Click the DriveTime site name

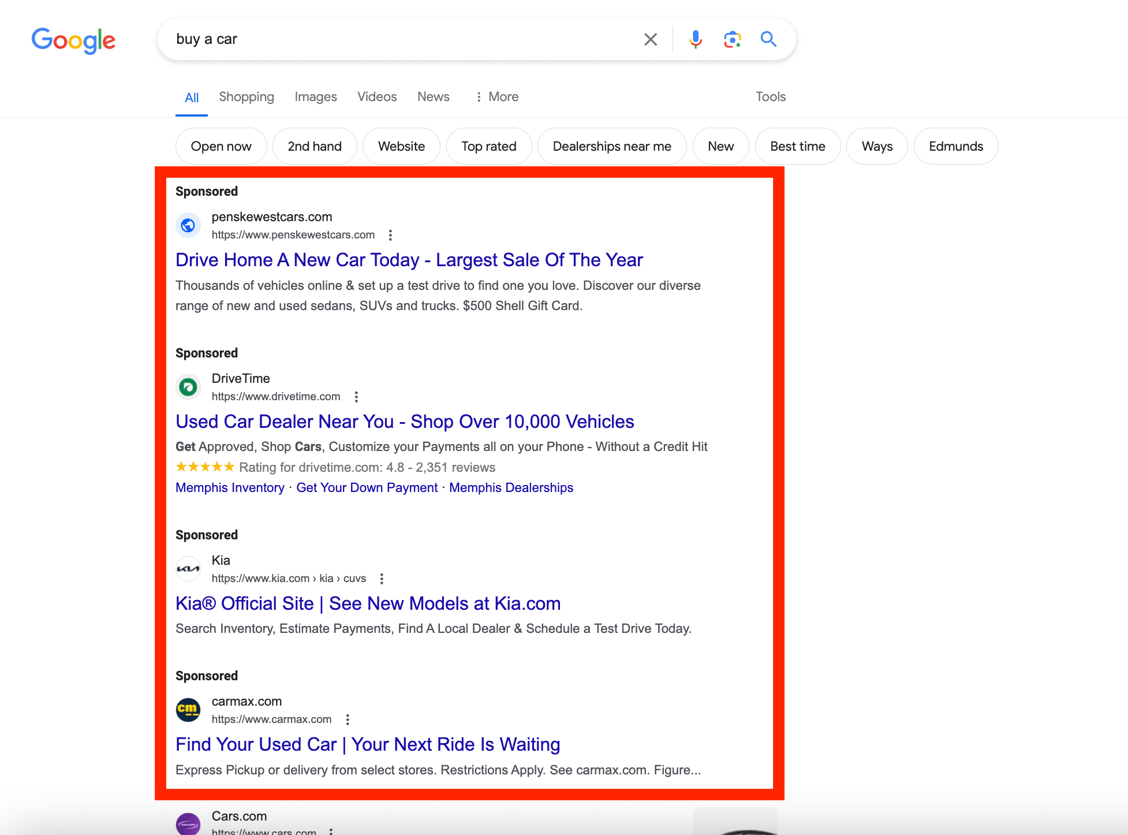coord(241,379)
